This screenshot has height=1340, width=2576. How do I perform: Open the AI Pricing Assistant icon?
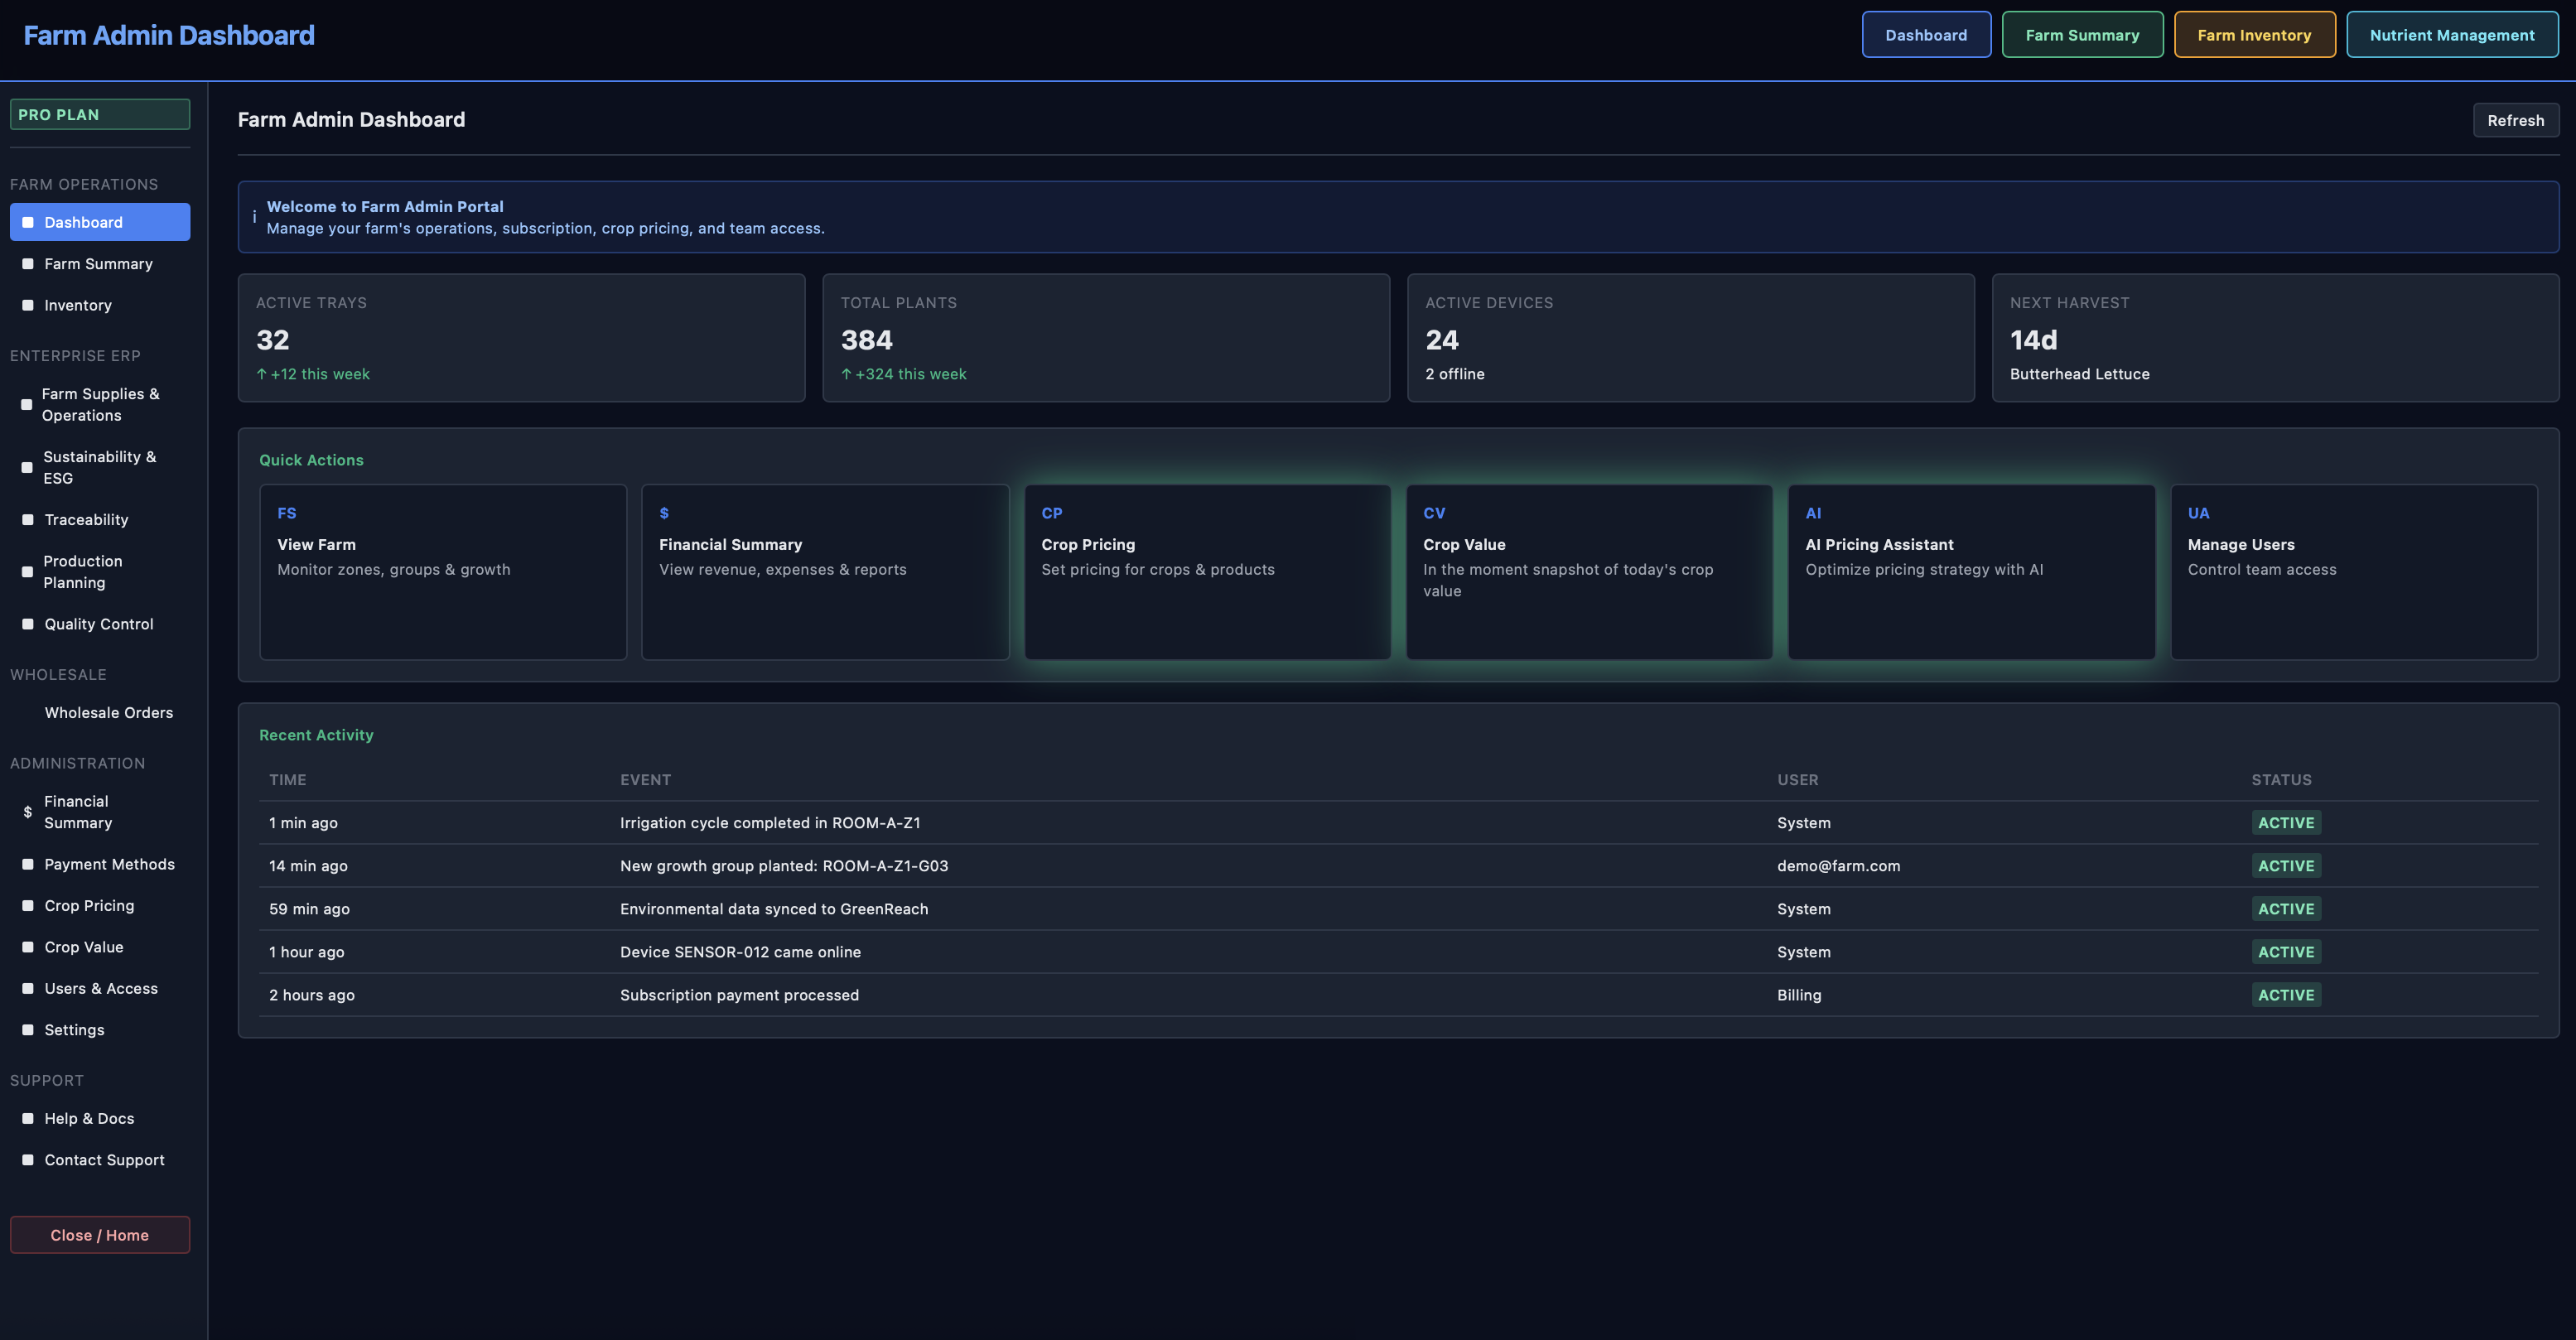pyautogui.click(x=1815, y=513)
